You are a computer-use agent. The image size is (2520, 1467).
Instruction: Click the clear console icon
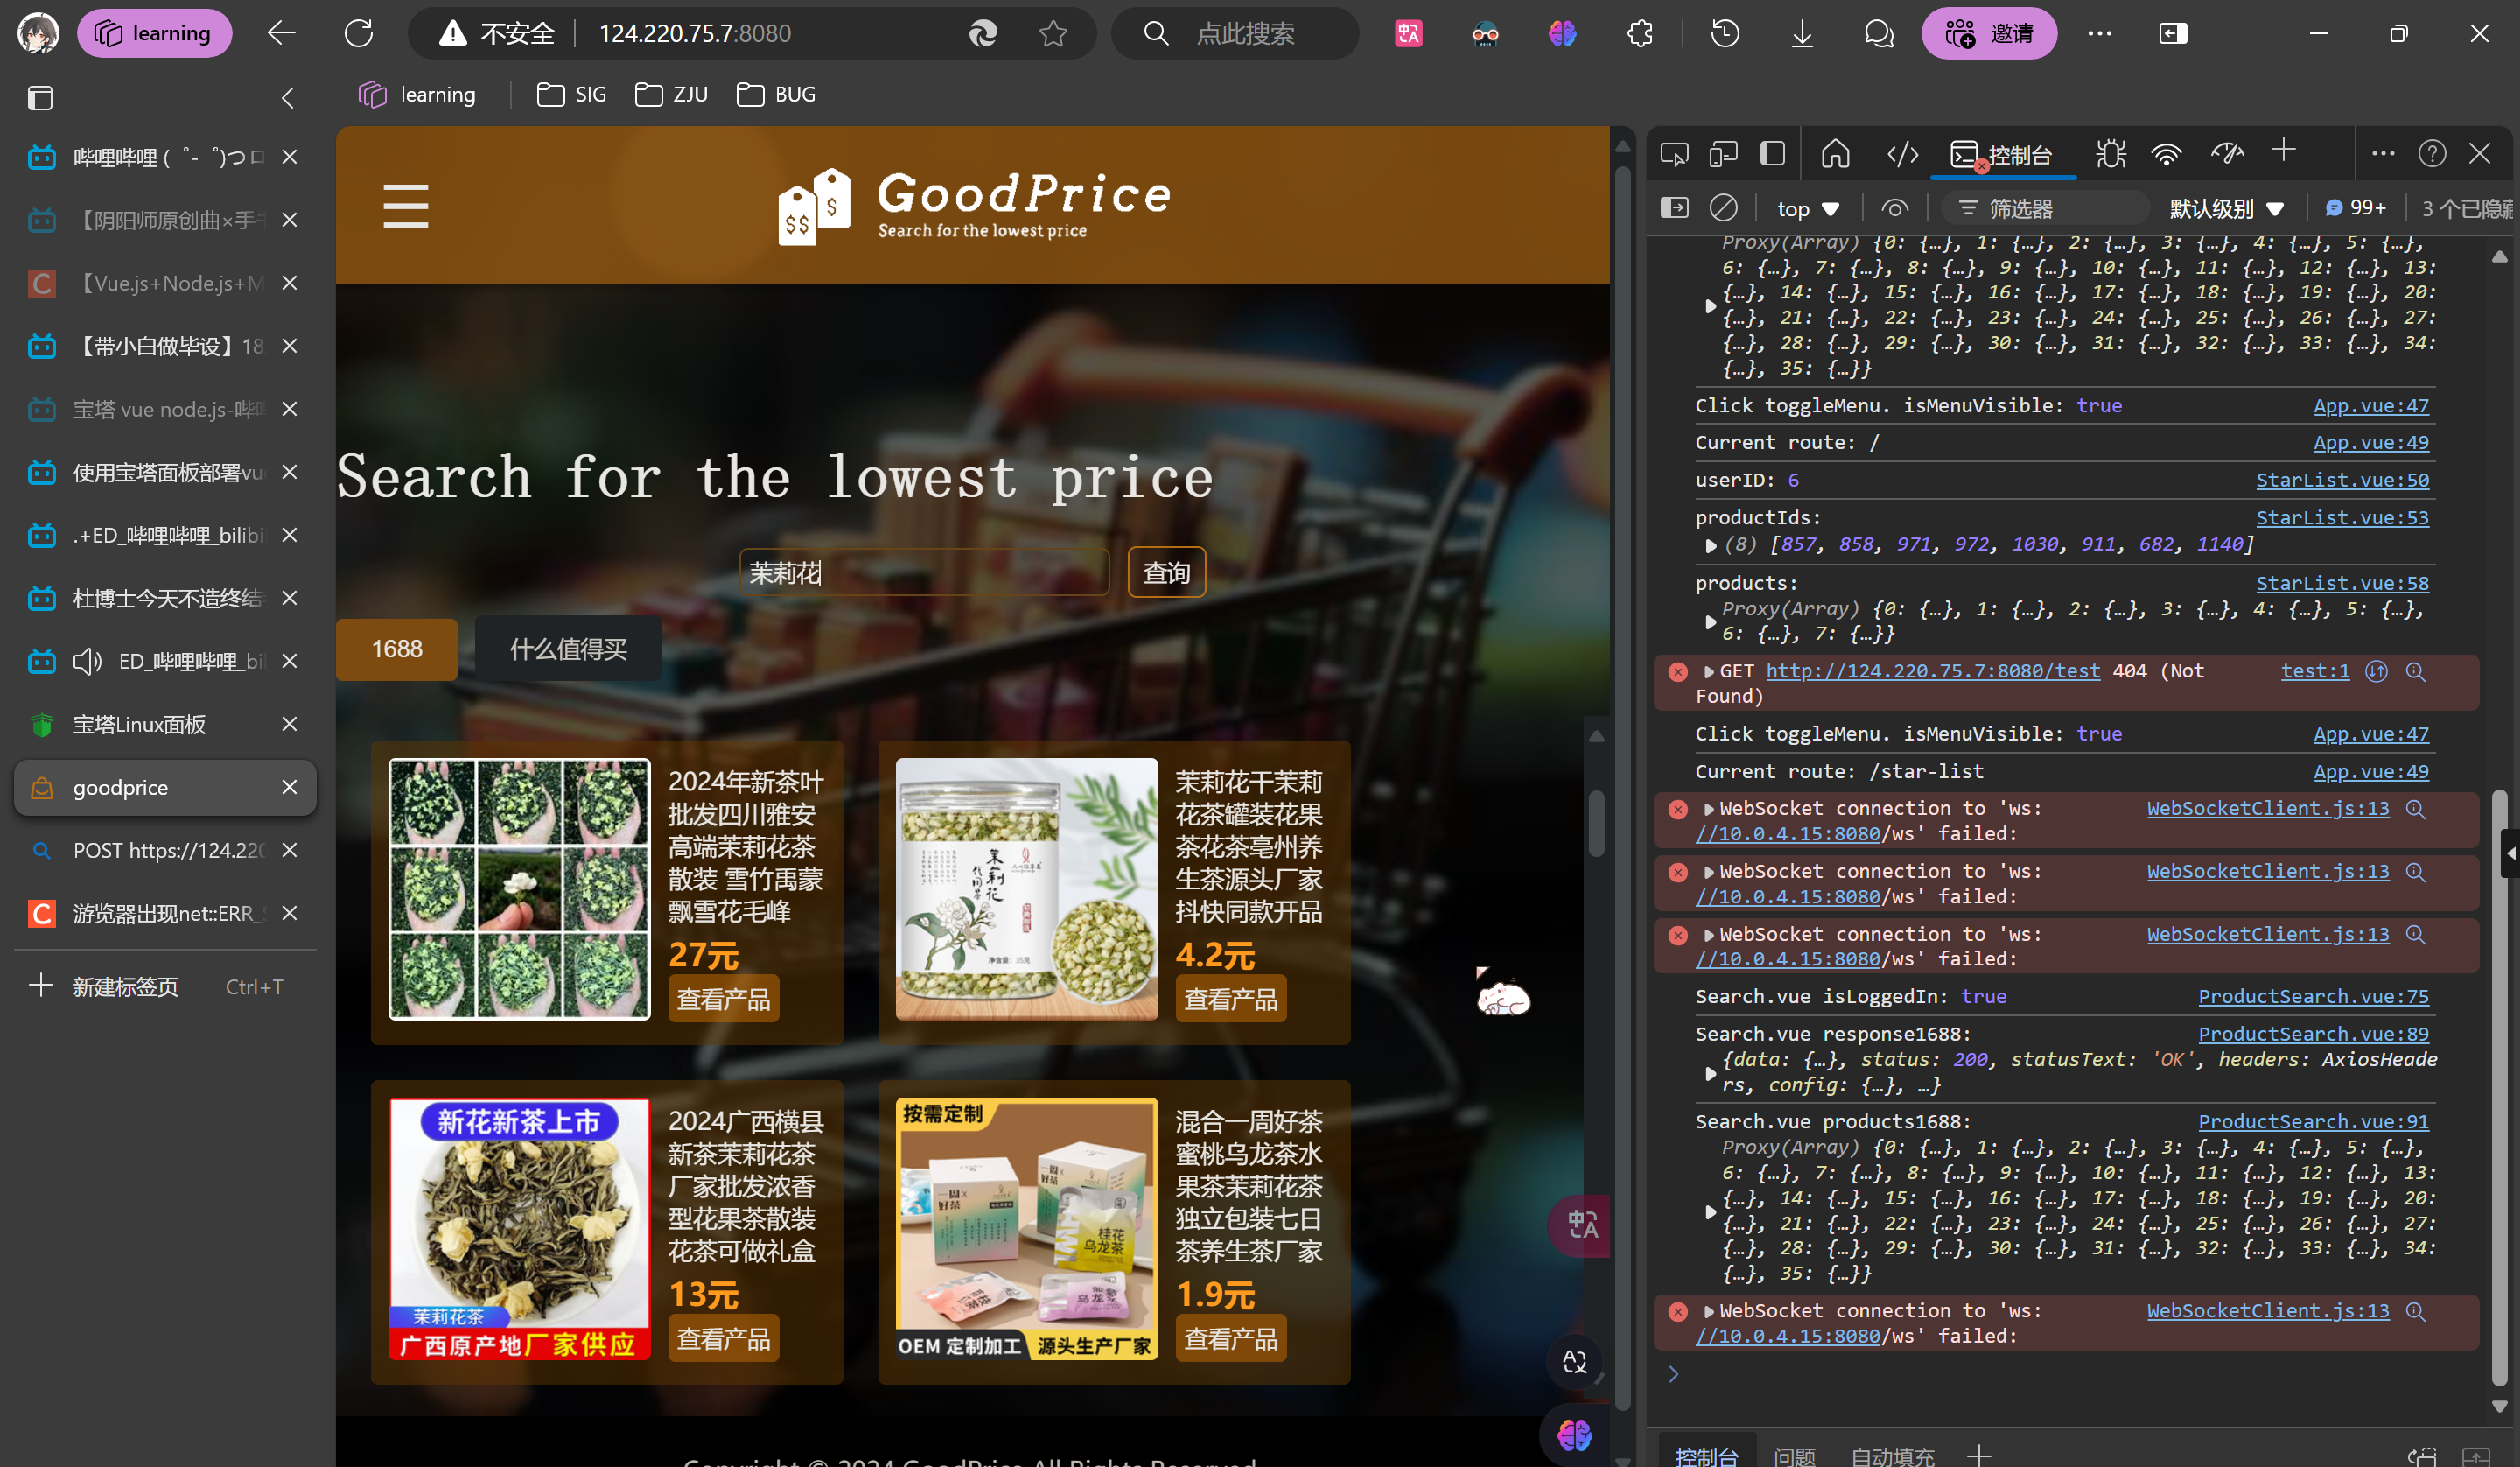tap(1723, 208)
